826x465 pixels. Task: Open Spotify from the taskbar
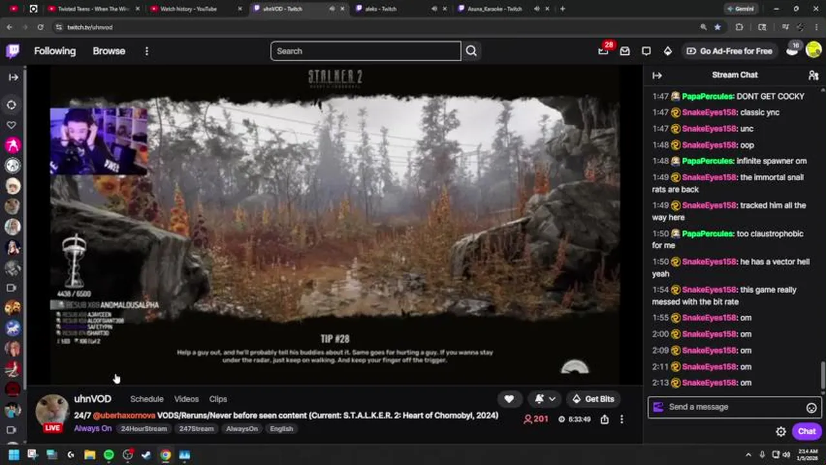coord(109,455)
